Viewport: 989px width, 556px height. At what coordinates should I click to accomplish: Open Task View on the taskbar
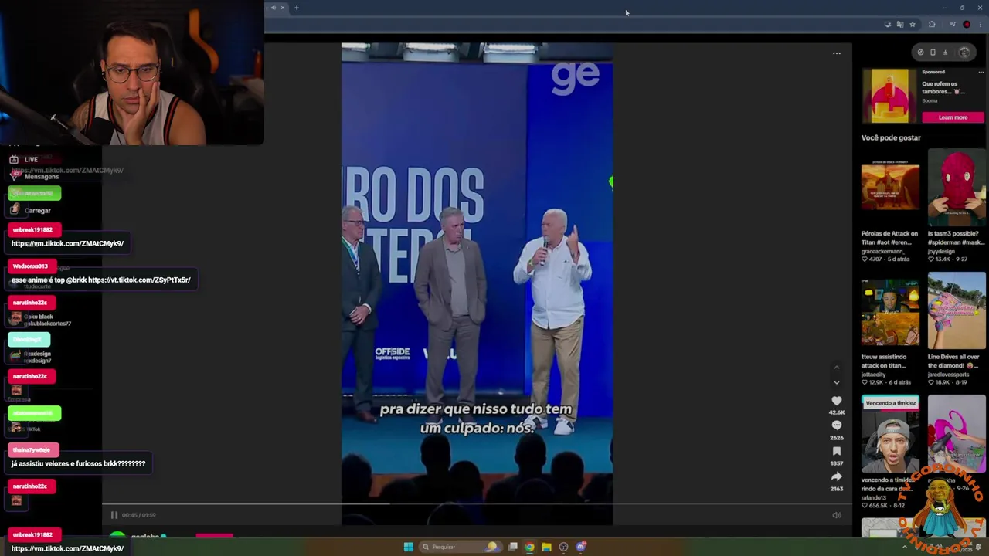point(512,547)
